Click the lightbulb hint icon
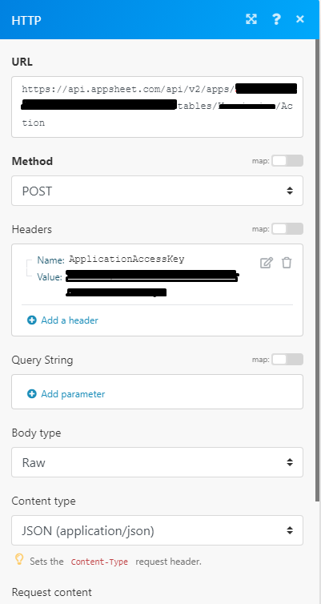 pos(19,560)
